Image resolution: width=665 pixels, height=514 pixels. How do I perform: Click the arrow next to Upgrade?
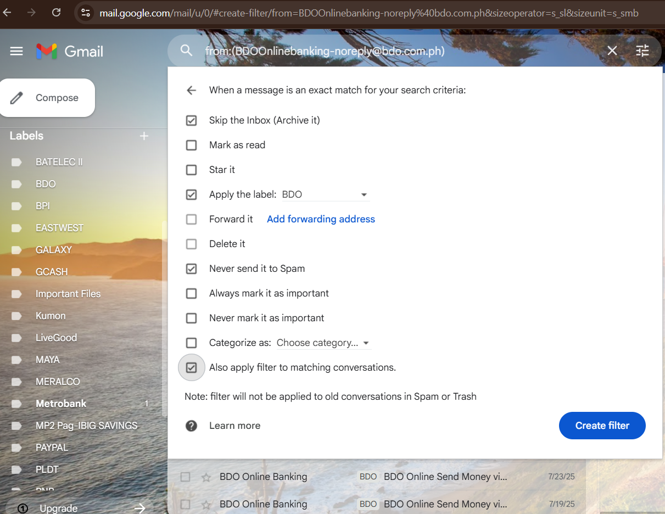coord(139,509)
